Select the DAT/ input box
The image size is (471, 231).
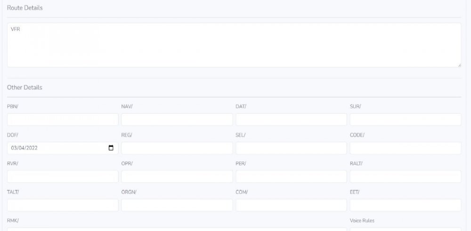291,119
